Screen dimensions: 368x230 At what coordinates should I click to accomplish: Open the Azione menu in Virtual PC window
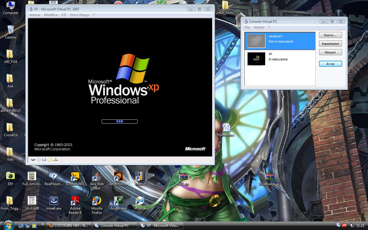coord(35,15)
